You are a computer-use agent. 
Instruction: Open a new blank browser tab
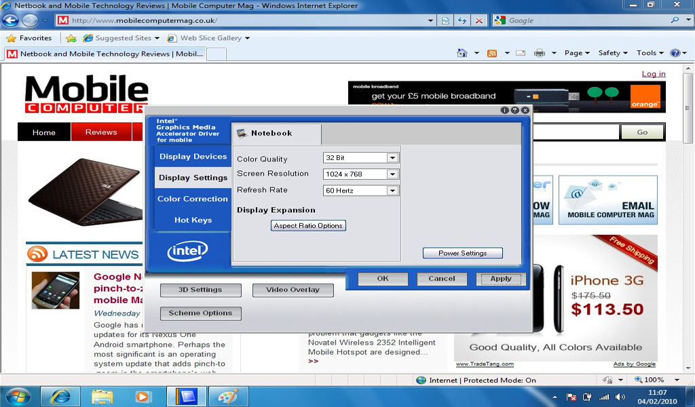(217, 54)
